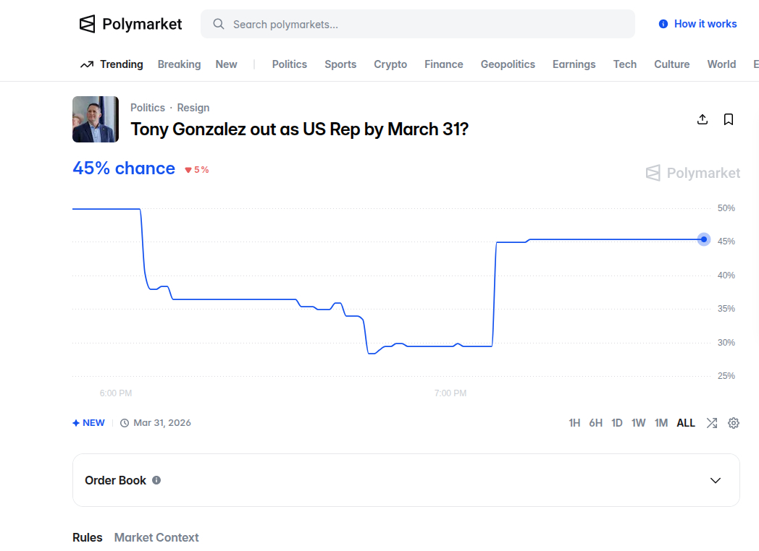Select the ALL chart time range

(685, 423)
